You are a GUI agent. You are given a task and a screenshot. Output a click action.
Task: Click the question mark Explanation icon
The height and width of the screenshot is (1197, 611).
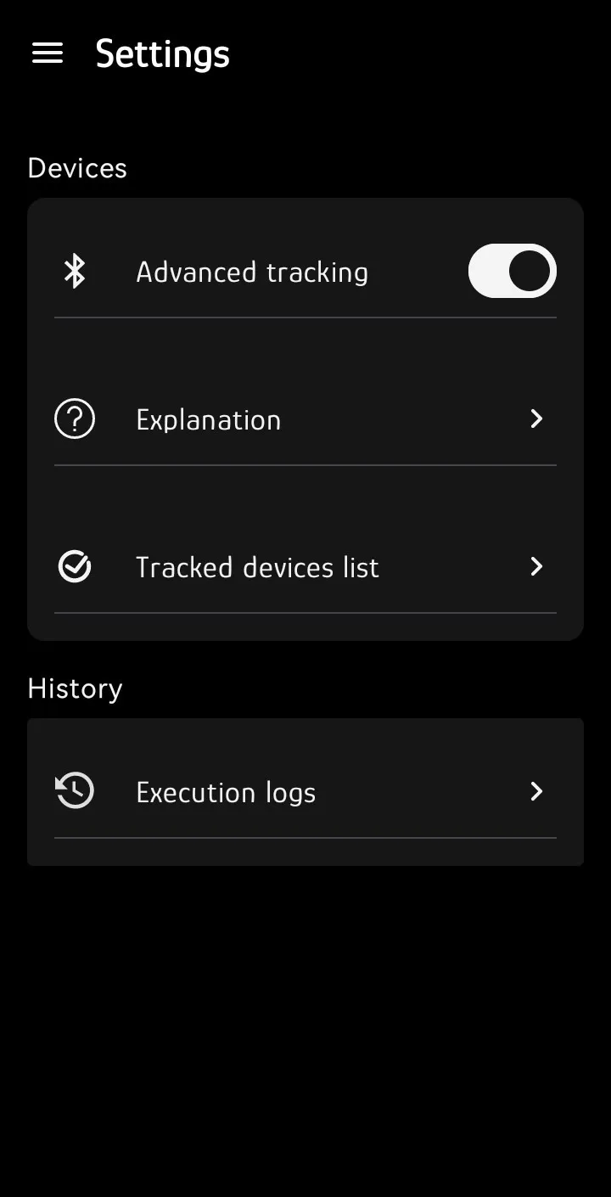75,419
